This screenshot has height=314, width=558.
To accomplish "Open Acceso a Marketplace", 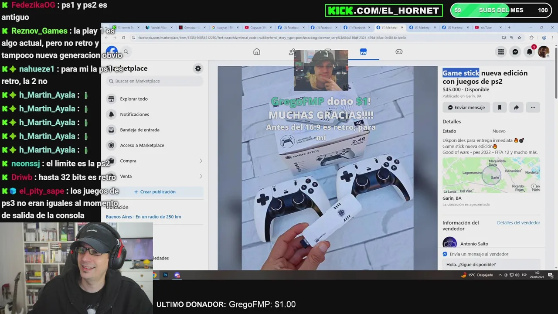I will (155, 145).
